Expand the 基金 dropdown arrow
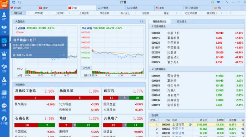The width and height of the screenshot is (246, 137). [x=176, y=13]
